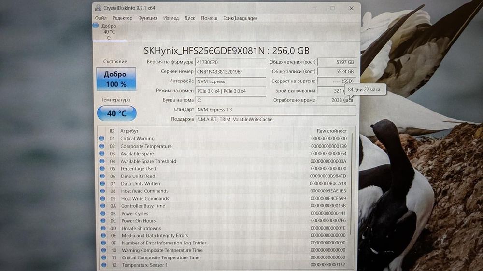Click the status icon for Controller Busy Time
483x271 pixels.
[x=103, y=206]
